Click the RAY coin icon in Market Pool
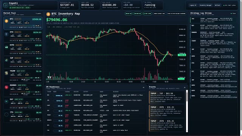 point(6,102)
